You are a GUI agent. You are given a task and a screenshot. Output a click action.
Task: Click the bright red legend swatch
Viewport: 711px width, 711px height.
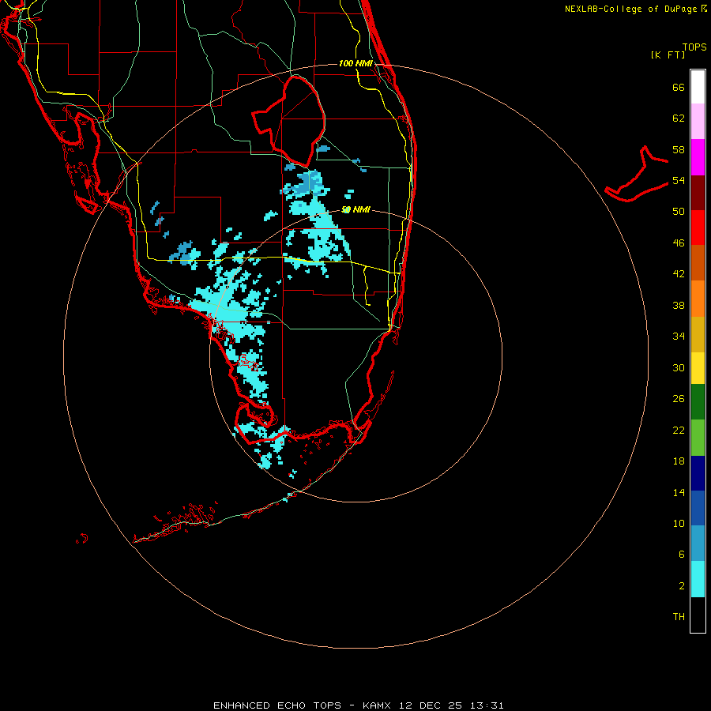tap(698, 228)
